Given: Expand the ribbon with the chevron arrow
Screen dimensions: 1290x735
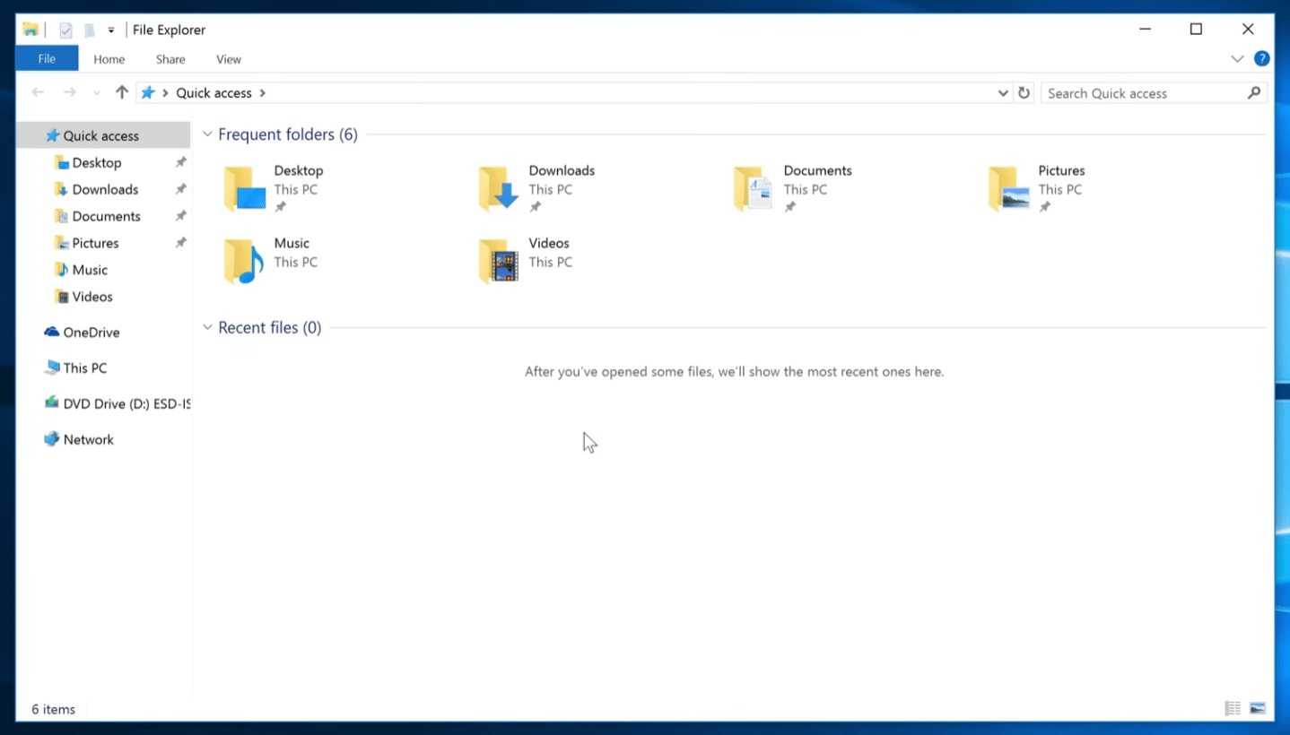Looking at the screenshot, I should tap(1237, 59).
